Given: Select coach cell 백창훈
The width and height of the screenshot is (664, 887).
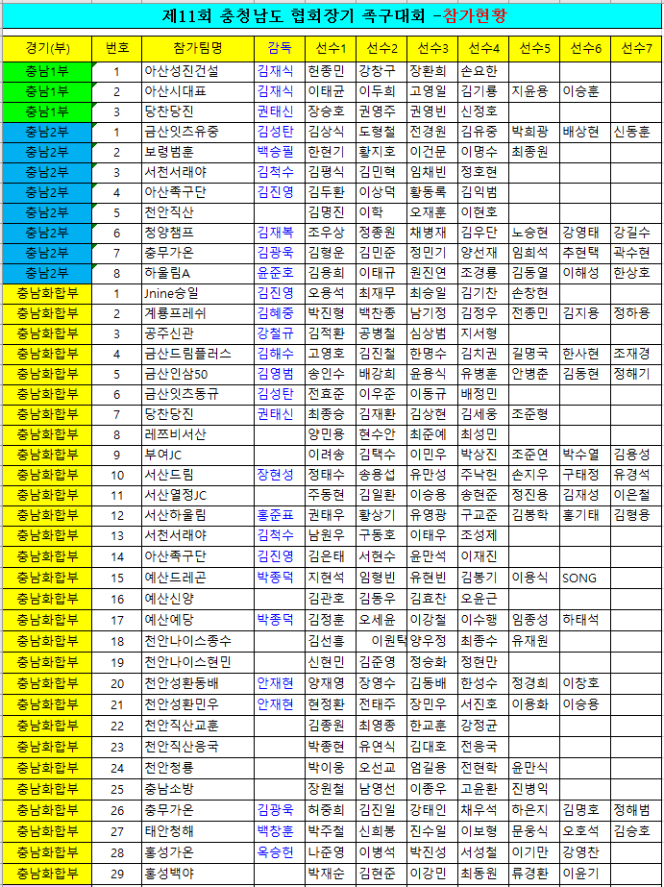Looking at the screenshot, I should pyautogui.click(x=280, y=831).
